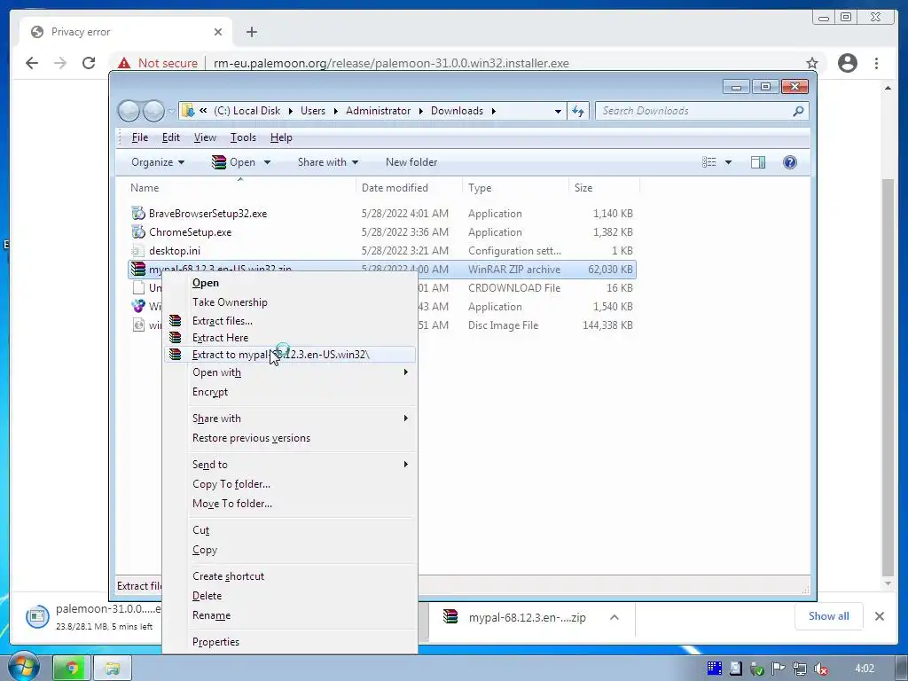Choose Extract to mypal folder option
The height and width of the screenshot is (681, 908).
[290, 355]
